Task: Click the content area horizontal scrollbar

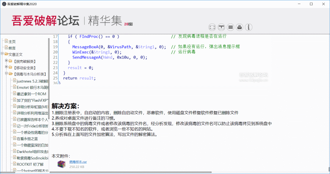Action: 130,172
